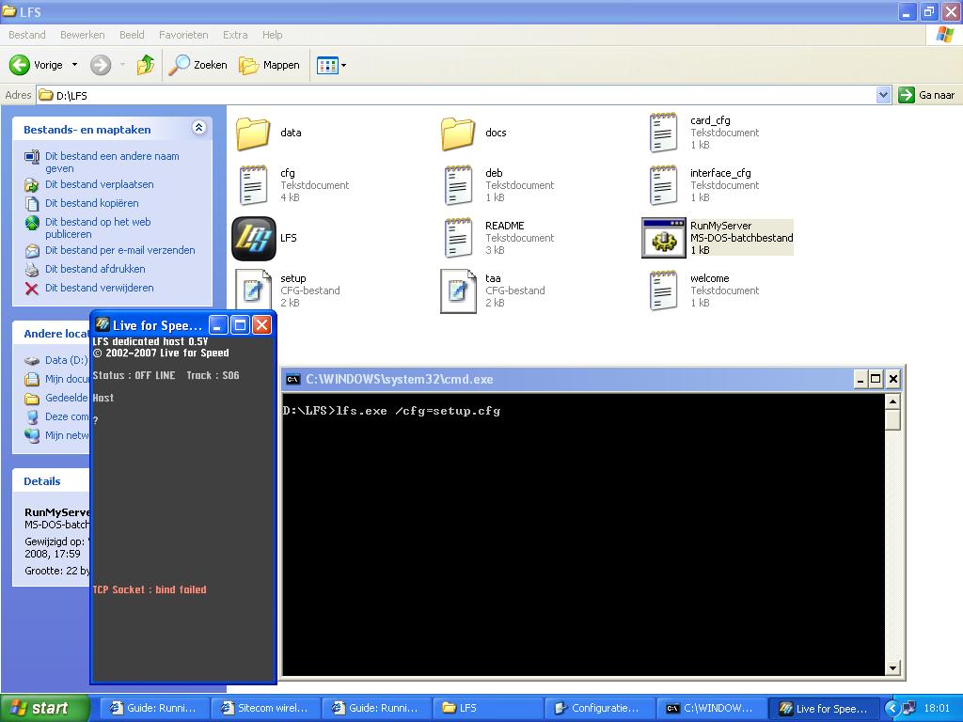
Task: Click the views grid icon
Action: pos(327,65)
